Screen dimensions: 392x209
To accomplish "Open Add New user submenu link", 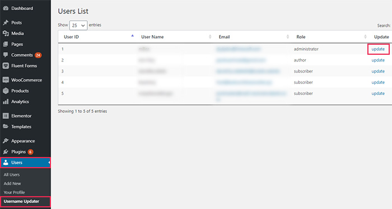I will (x=12, y=183).
